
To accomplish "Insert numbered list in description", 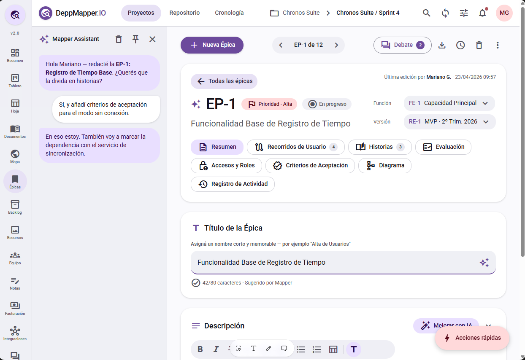I will pyautogui.click(x=317, y=349).
